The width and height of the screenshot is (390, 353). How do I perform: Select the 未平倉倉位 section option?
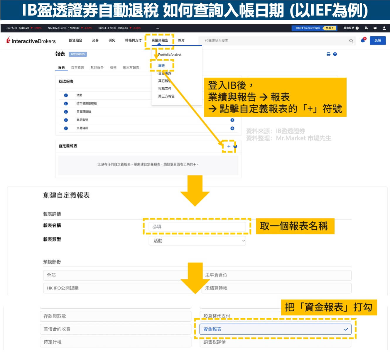276,275
